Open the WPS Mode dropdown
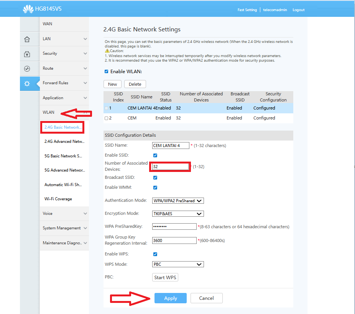Screen dimensions: 355x314 click(177, 264)
